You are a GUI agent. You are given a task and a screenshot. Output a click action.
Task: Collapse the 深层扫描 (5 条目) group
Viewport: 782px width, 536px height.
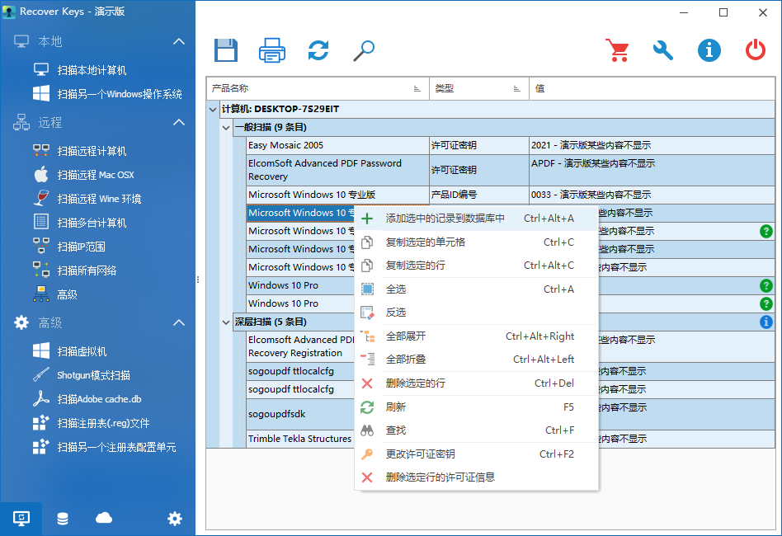pos(226,322)
